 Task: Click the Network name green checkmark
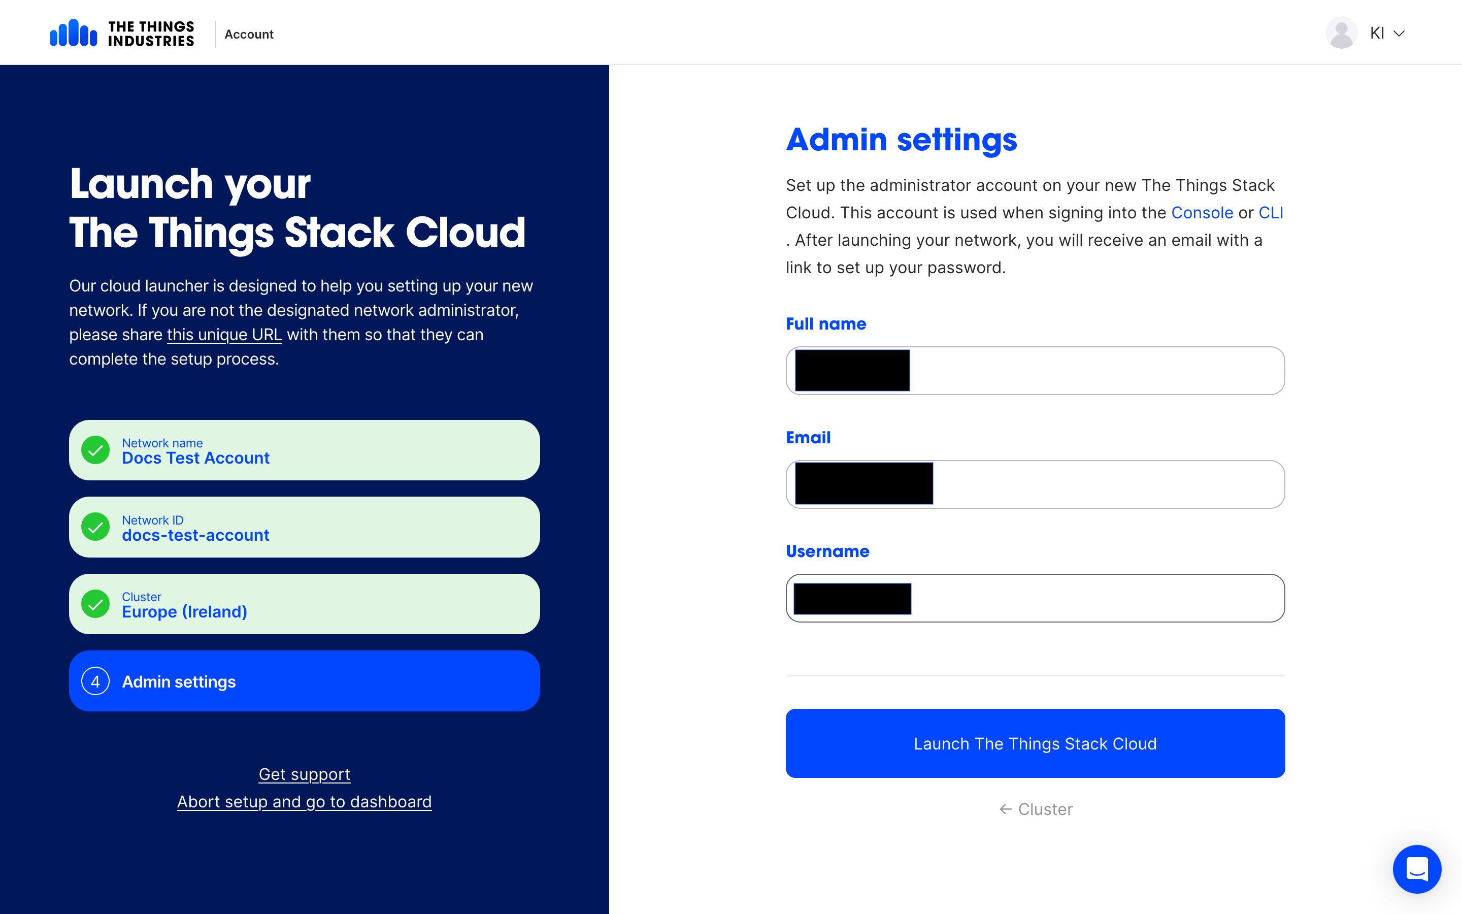click(x=95, y=450)
